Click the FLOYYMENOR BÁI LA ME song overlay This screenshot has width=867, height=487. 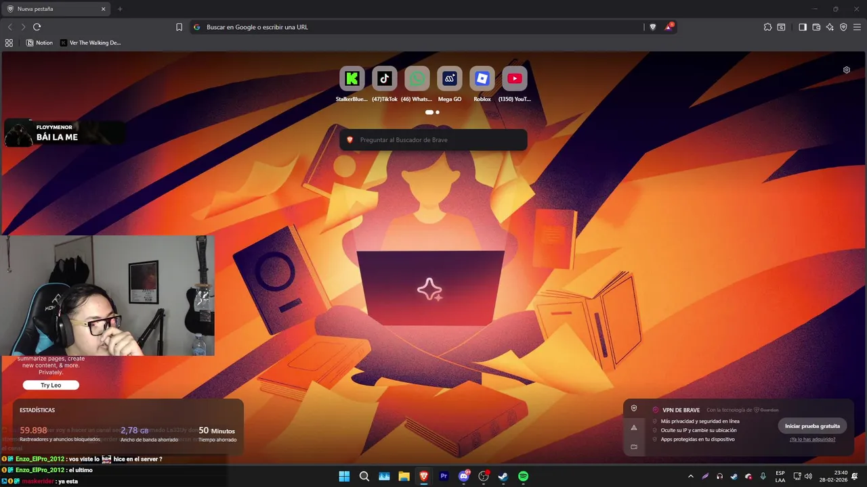pyautogui.click(x=64, y=133)
